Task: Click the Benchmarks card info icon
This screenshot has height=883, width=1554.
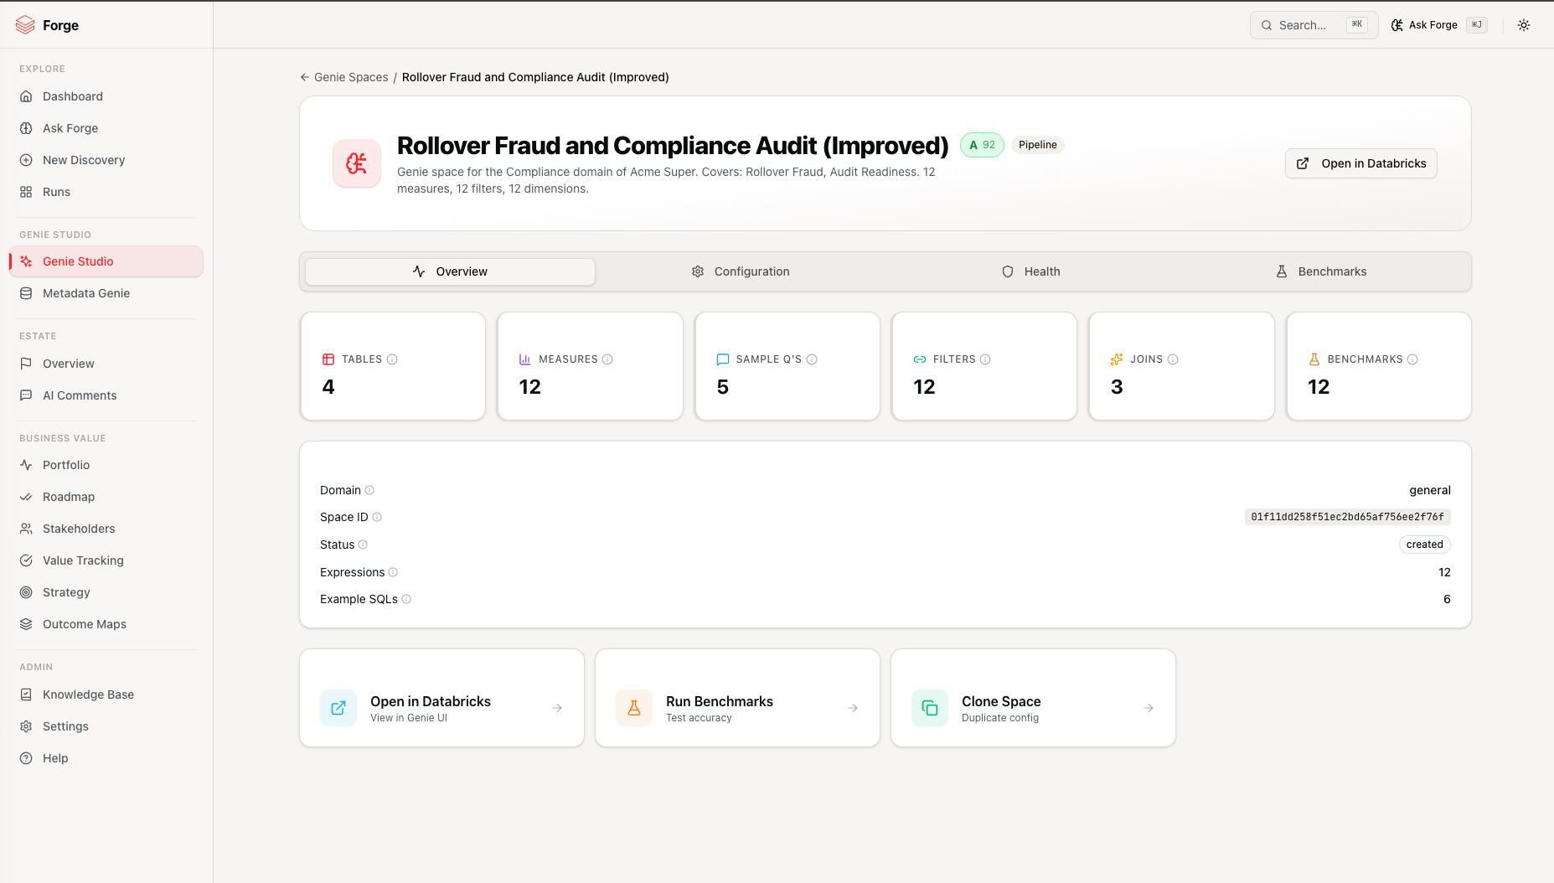Action: click(x=1412, y=359)
